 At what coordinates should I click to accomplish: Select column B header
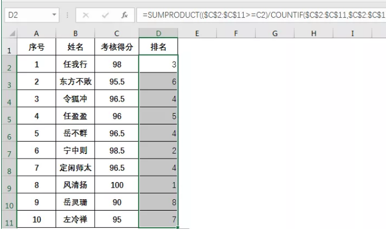tap(75, 34)
